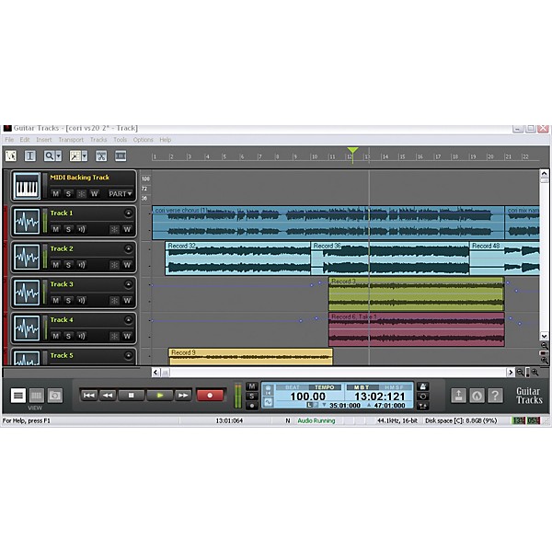Click the Record 3 clip on Track 3
552x552 pixels.
pos(416,293)
